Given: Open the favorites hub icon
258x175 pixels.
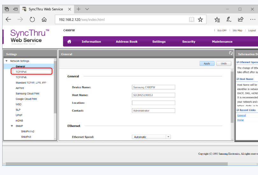Looking at the screenshot, I should 217,19.
